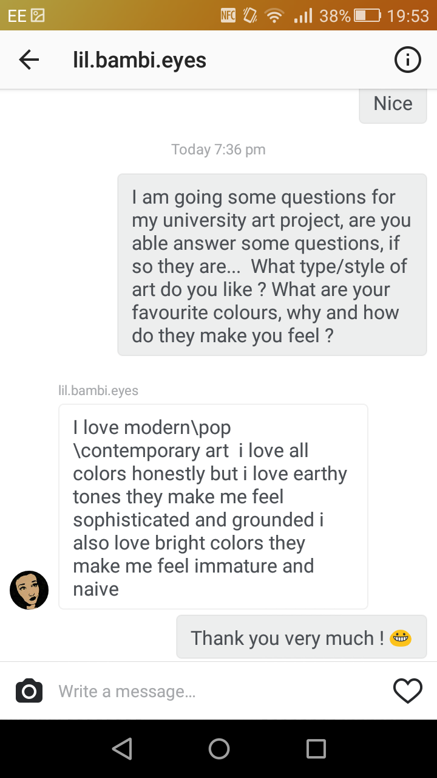Tap the back arrow icon
The image size is (437, 778).
[x=29, y=60]
